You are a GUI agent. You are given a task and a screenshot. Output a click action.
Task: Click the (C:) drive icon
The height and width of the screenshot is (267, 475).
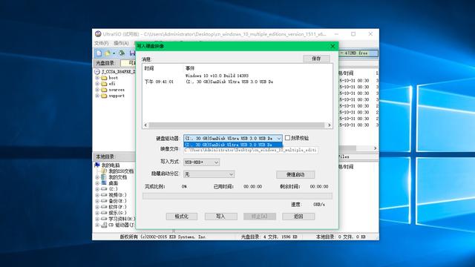pos(104,189)
